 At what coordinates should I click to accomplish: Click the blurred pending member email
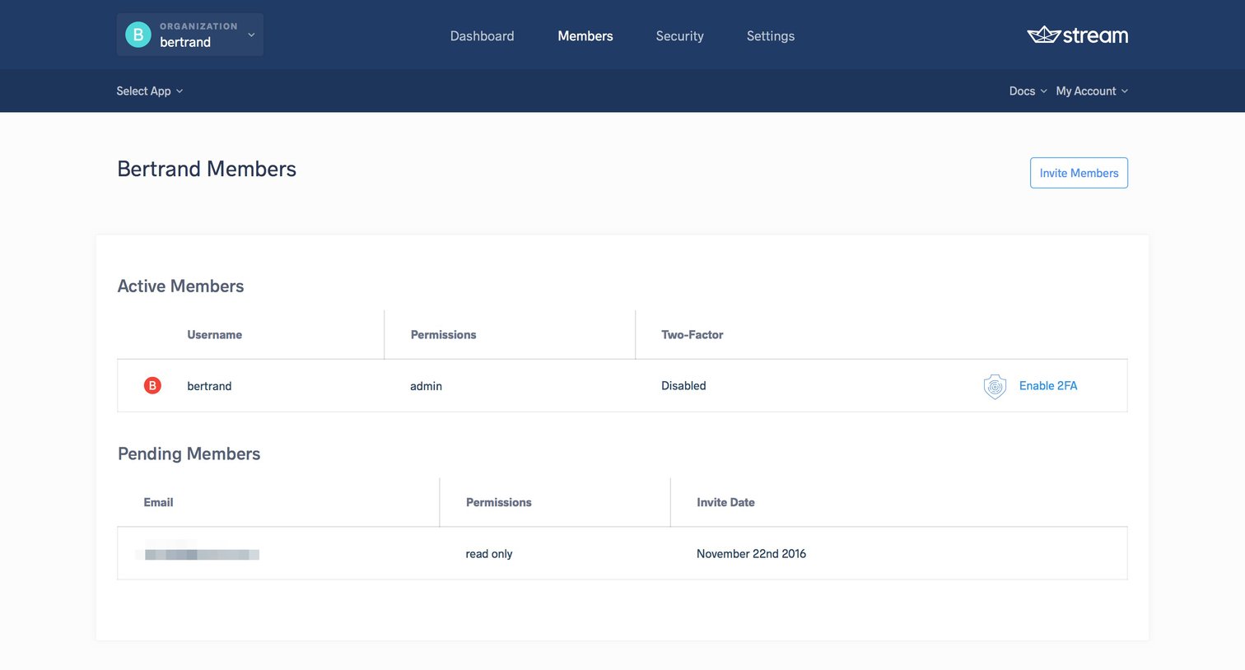click(202, 555)
